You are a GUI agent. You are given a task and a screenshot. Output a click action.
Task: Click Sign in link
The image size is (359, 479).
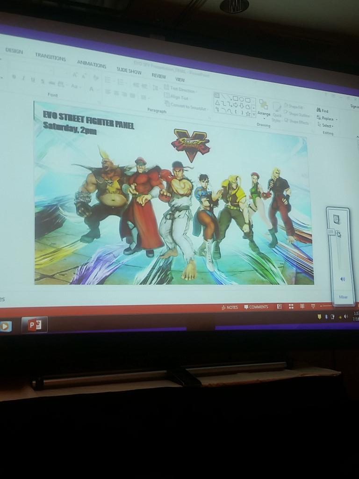pyautogui.click(x=354, y=106)
